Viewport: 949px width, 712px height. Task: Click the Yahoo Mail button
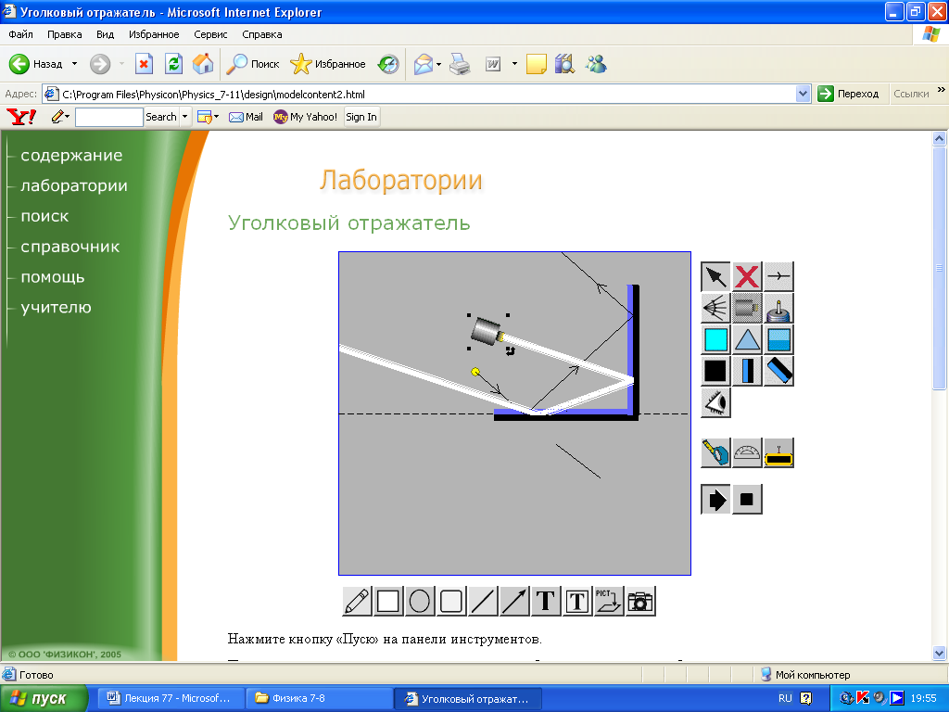coord(246,117)
